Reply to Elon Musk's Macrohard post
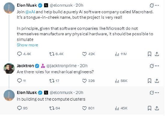Viewport: 165px width, 116px height. click(x=24, y=54)
